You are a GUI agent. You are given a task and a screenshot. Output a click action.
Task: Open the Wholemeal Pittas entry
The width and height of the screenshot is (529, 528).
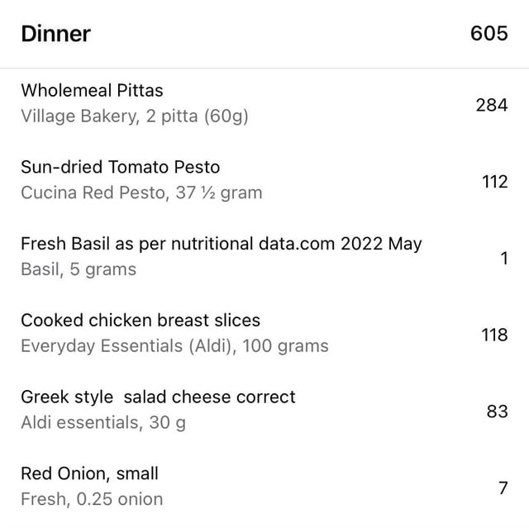264,103
